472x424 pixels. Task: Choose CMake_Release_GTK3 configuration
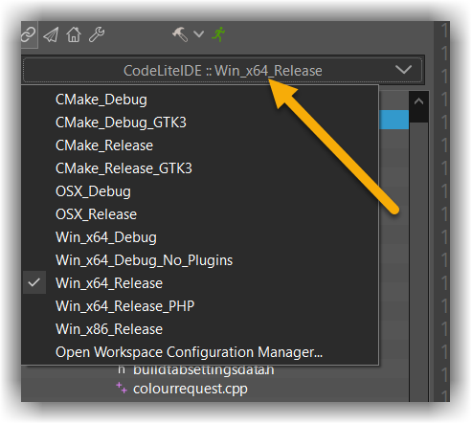(200, 168)
